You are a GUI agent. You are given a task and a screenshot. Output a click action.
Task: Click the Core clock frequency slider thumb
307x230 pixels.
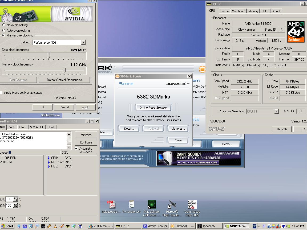tap(49, 56)
